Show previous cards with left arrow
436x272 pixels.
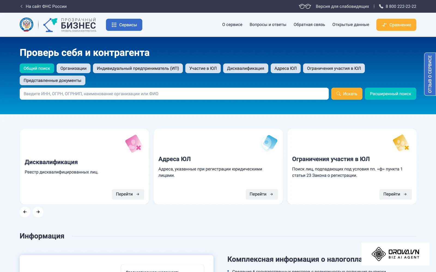pos(25,212)
